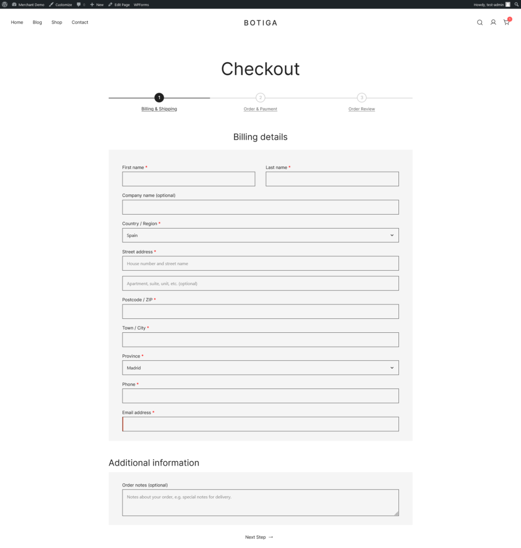
Task: Click the account person icon
Action: coord(493,22)
